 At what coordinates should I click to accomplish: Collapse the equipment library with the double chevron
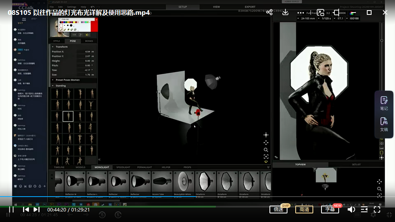tap(268, 167)
